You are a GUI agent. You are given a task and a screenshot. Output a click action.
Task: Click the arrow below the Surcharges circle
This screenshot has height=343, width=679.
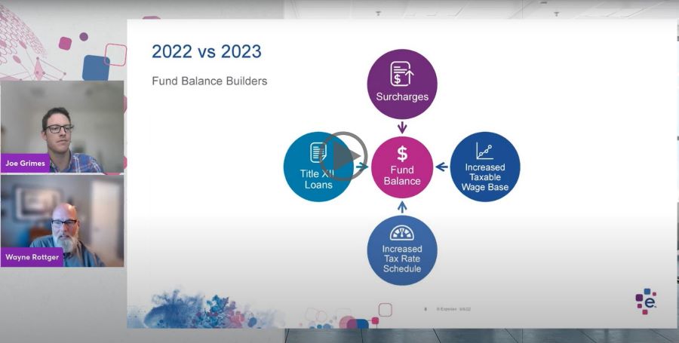(402, 128)
